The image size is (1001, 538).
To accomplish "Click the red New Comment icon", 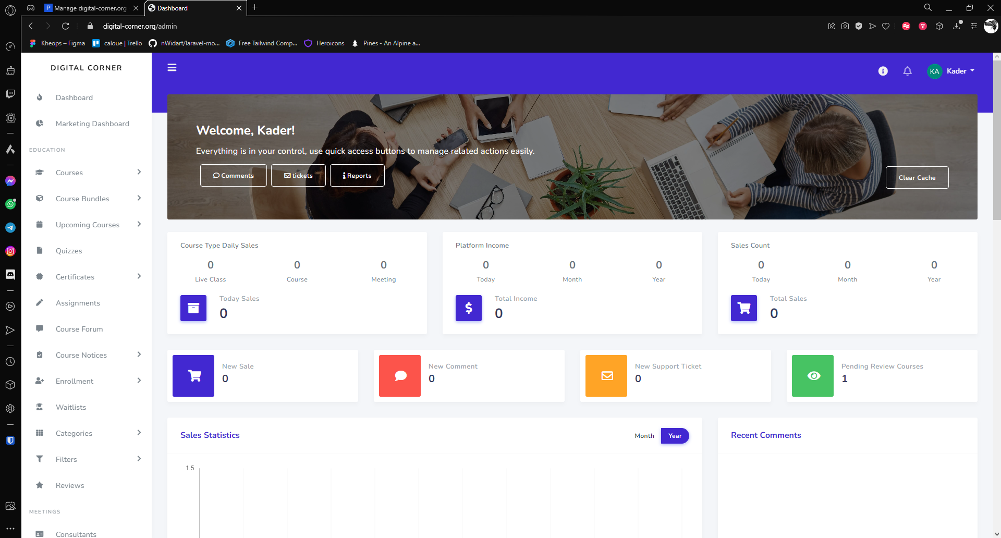I will (400, 376).
